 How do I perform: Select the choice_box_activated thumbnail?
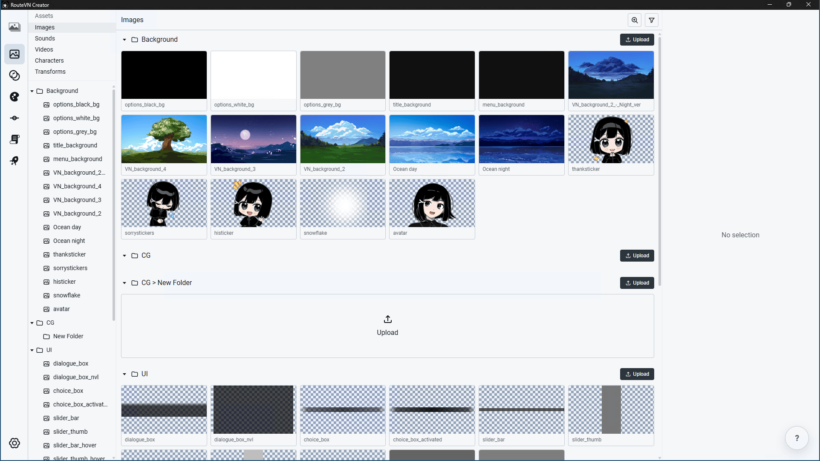[432, 415]
